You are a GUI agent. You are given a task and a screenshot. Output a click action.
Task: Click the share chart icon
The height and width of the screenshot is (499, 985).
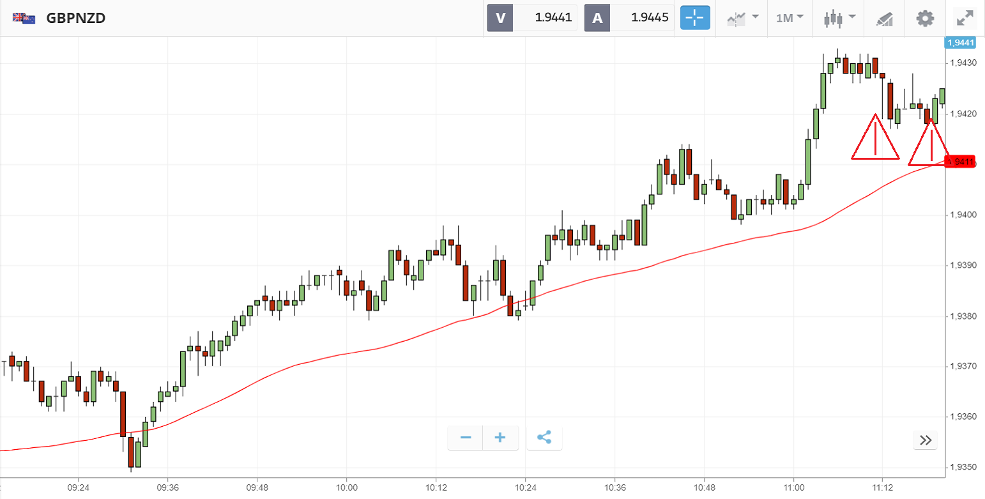point(544,438)
